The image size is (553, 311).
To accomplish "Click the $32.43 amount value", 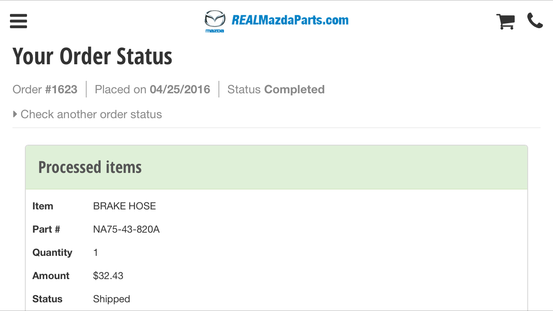I will coord(108,276).
